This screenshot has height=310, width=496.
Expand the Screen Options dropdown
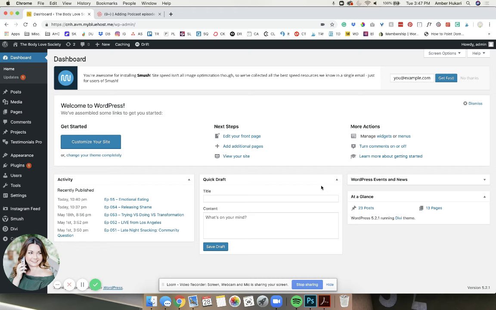(444, 53)
